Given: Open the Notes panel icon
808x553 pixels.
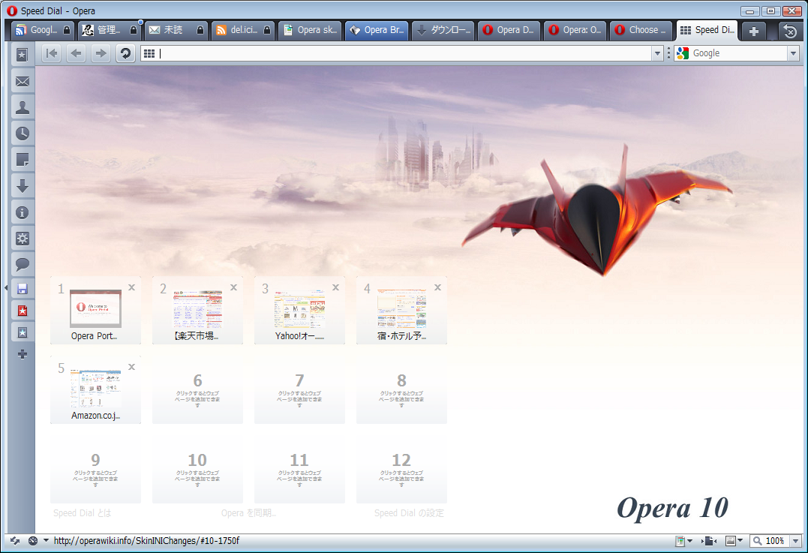Looking at the screenshot, I should (23, 160).
